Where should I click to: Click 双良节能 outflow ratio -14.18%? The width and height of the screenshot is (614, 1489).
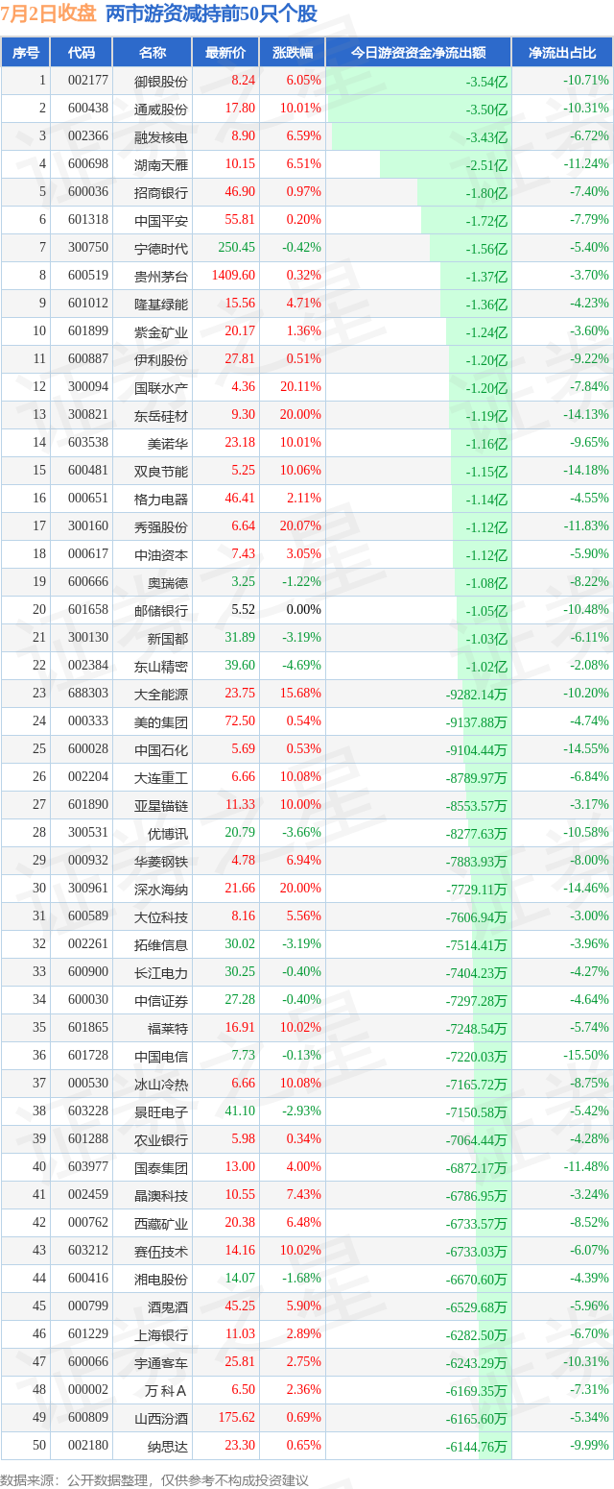[x=586, y=472]
